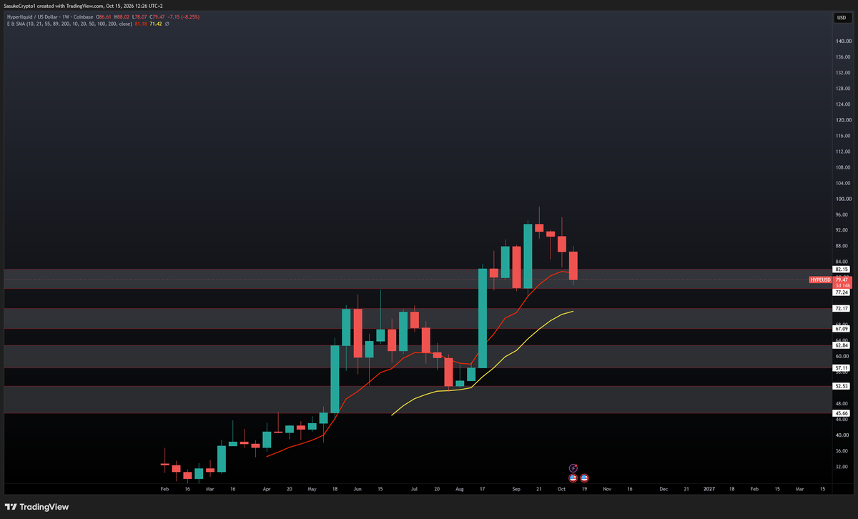Select the 77.24 price level label
Viewport: 858px width, 519px height.
click(841, 292)
